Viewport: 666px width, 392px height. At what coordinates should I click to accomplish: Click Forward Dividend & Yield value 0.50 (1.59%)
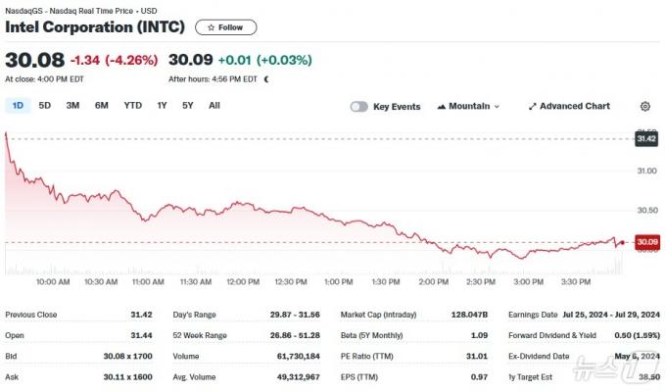[638, 335]
